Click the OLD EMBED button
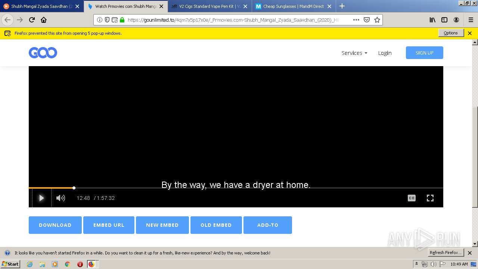 (x=216, y=225)
